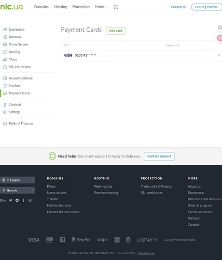
Task: Open Deleted domains footer link
Action: click(59, 205)
